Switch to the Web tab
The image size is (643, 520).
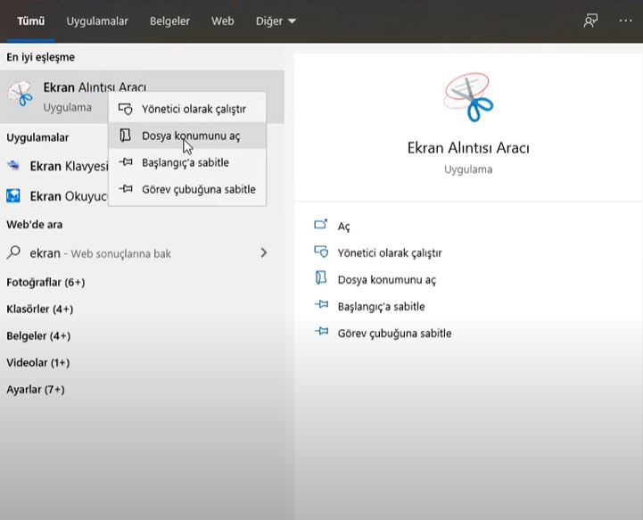pyautogui.click(x=223, y=21)
